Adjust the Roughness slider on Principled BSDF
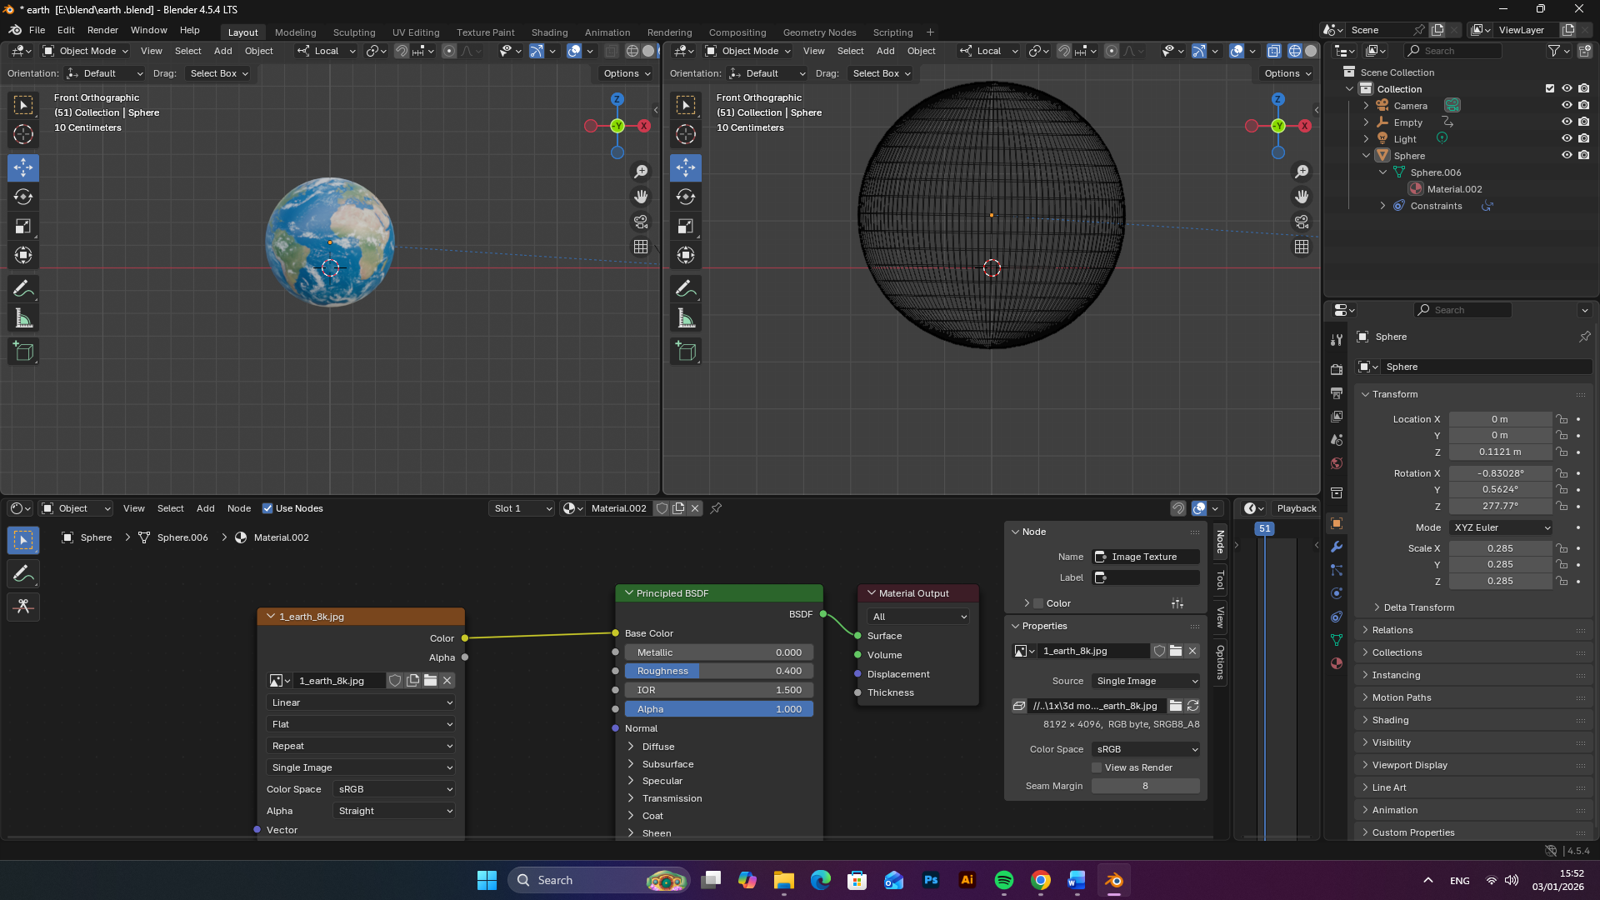Viewport: 1600px width, 900px height. tap(718, 671)
